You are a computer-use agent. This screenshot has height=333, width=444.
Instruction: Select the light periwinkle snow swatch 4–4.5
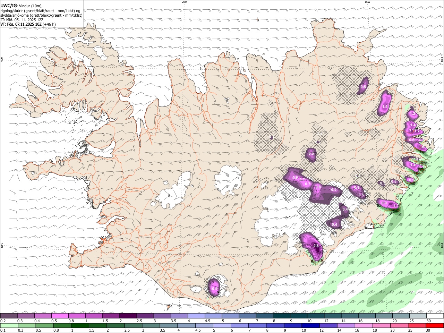pos(196,316)
